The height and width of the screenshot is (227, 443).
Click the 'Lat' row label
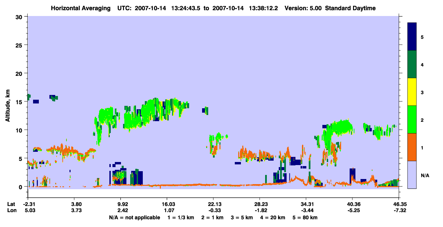pyautogui.click(x=11, y=204)
